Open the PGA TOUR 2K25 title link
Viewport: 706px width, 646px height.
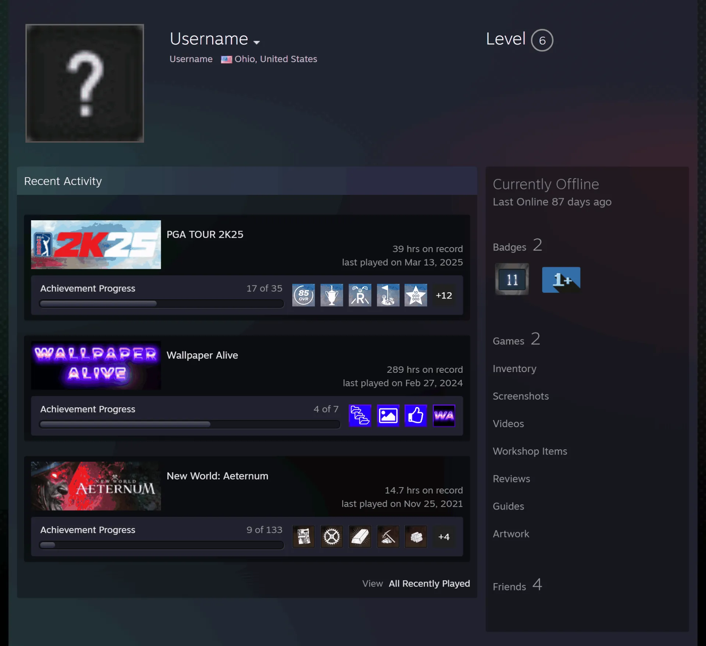pos(205,235)
